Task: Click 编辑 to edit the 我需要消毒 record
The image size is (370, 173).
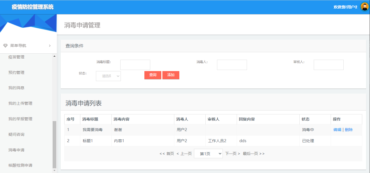Action: click(337, 129)
